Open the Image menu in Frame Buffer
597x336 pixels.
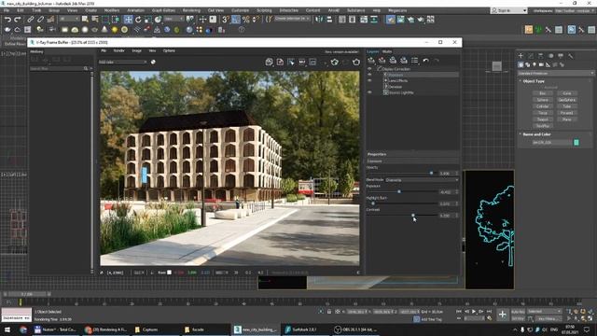(x=136, y=50)
